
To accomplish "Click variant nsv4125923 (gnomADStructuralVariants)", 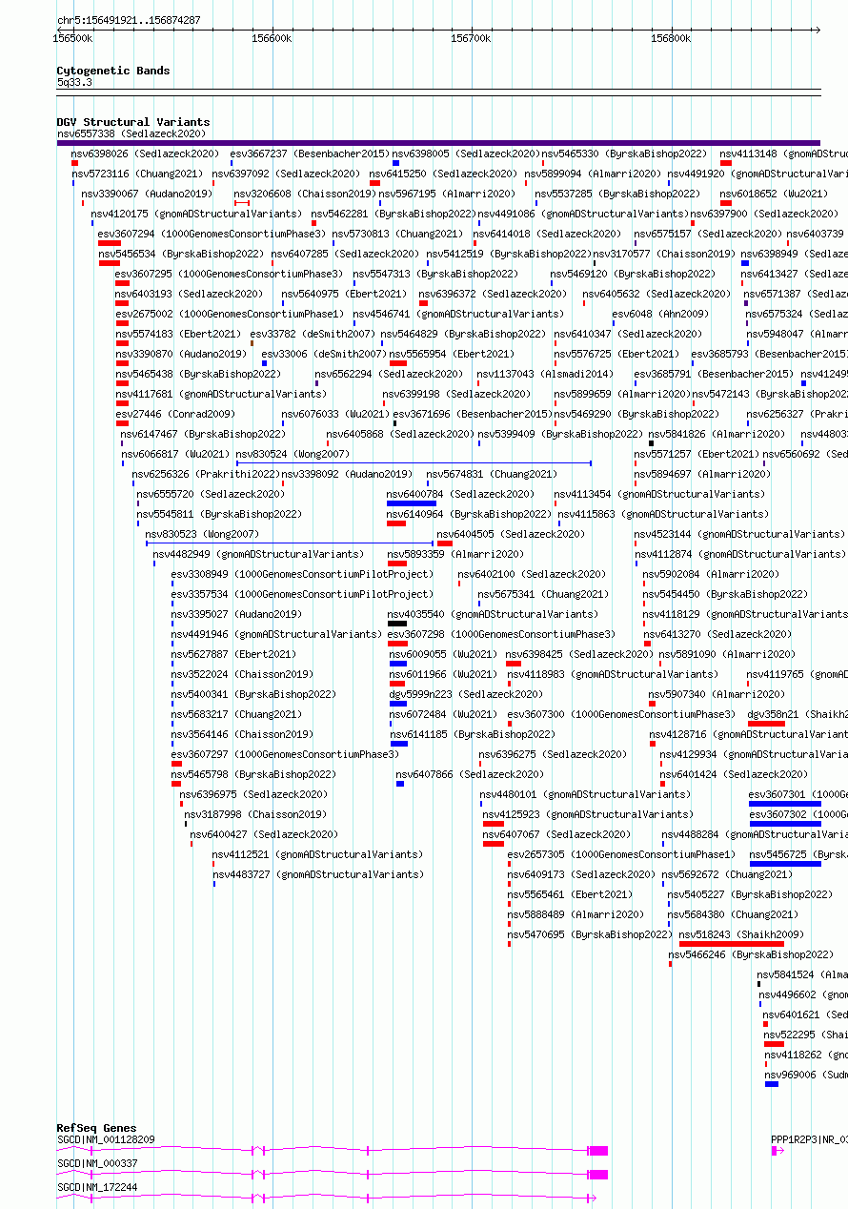I will tap(588, 814).
